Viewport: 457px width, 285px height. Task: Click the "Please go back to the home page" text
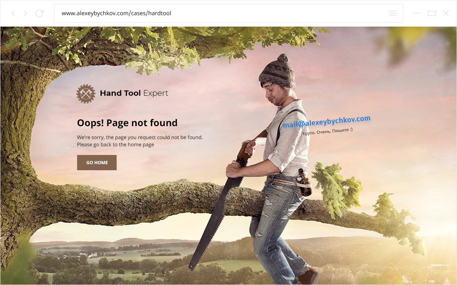click(x=115, y=144)
